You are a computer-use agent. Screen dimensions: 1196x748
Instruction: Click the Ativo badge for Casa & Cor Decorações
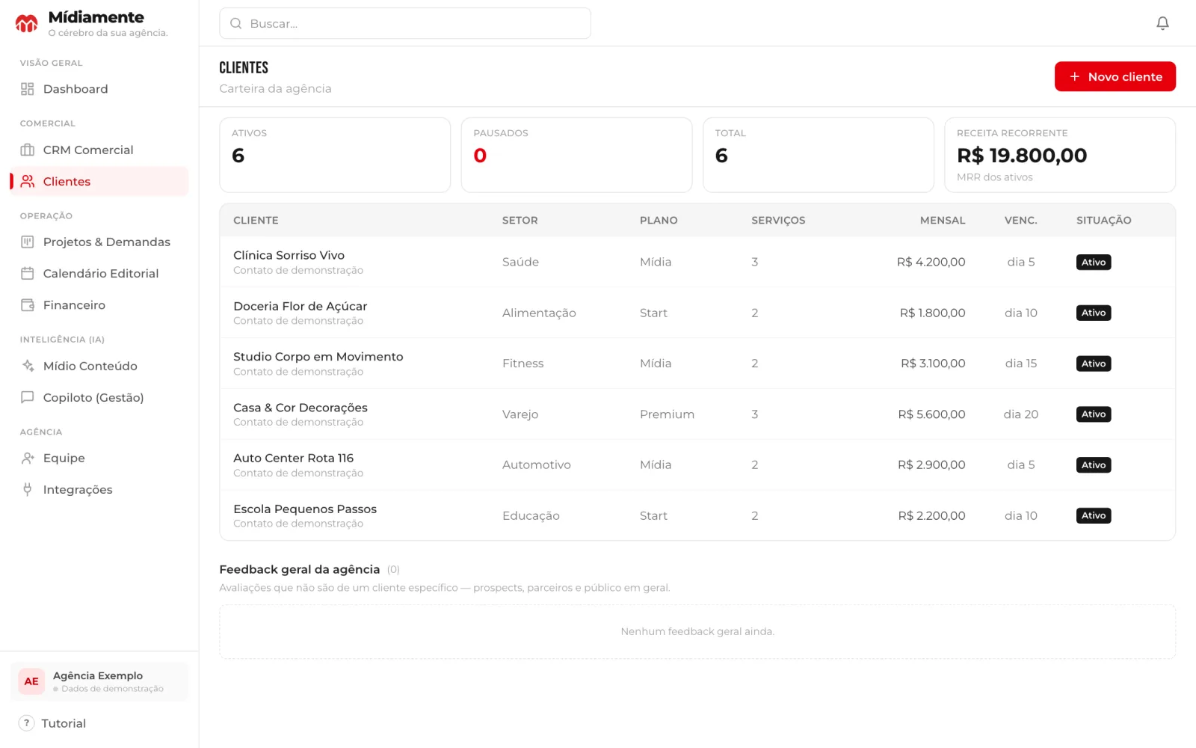coord(1094,414)
